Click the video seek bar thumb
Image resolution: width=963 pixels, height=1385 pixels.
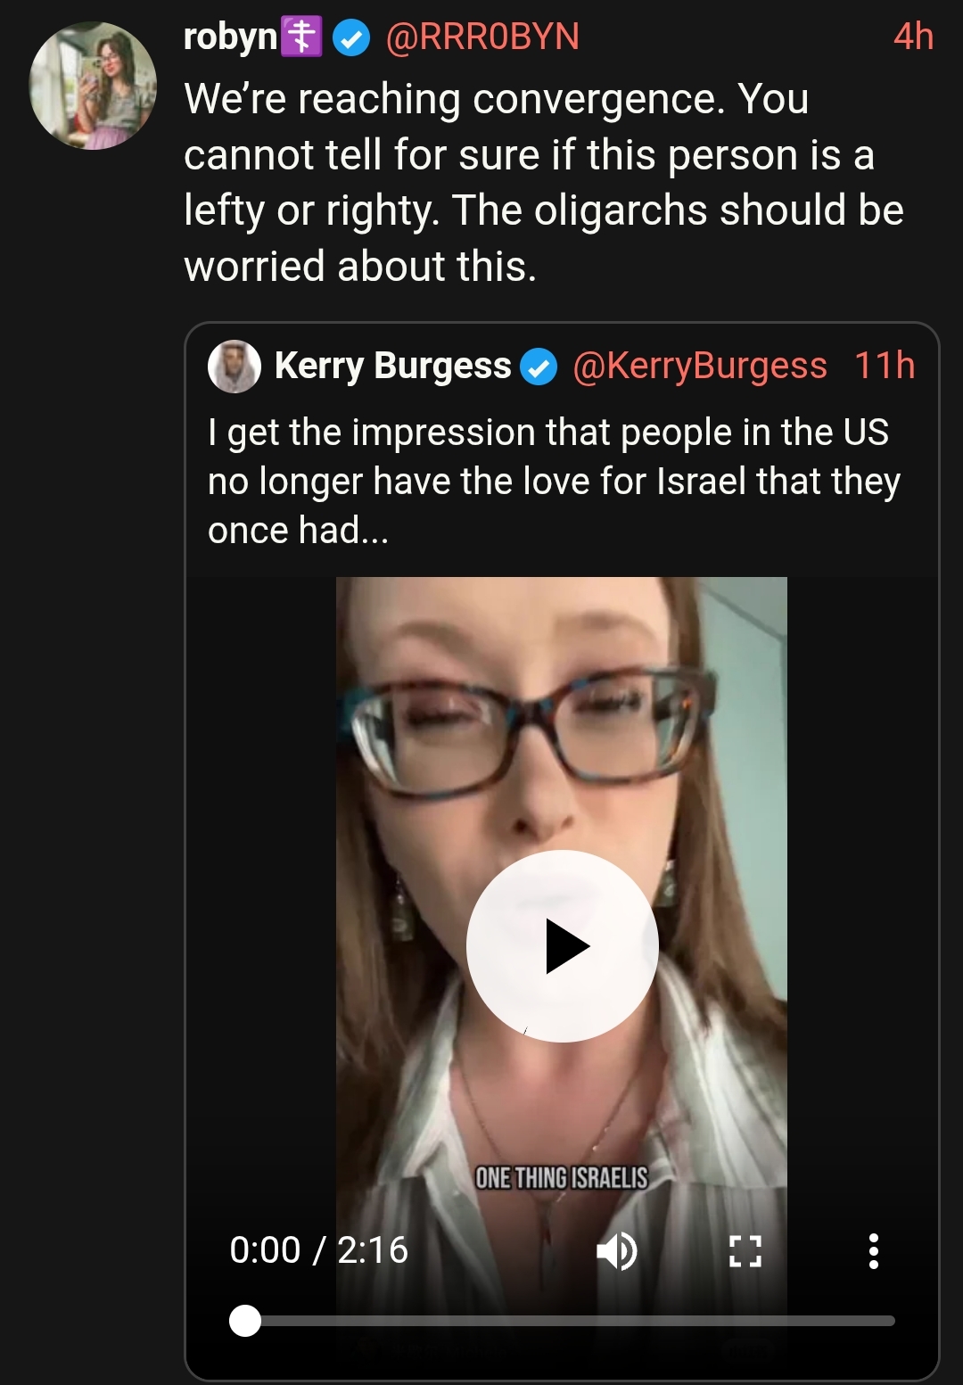pos(245,1321)
